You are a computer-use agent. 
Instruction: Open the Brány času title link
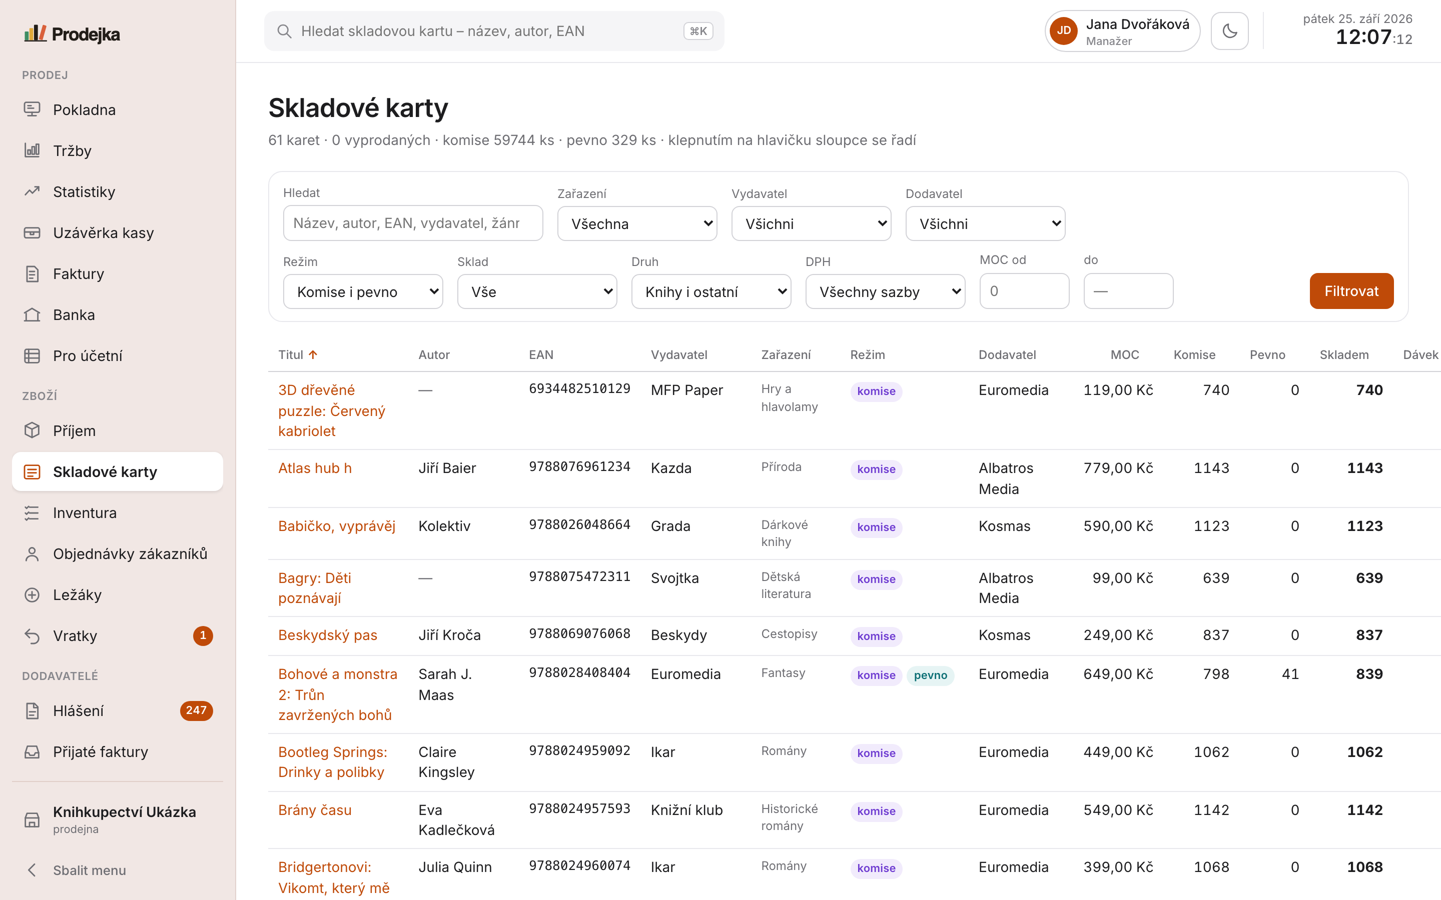[x=315, y=810]
